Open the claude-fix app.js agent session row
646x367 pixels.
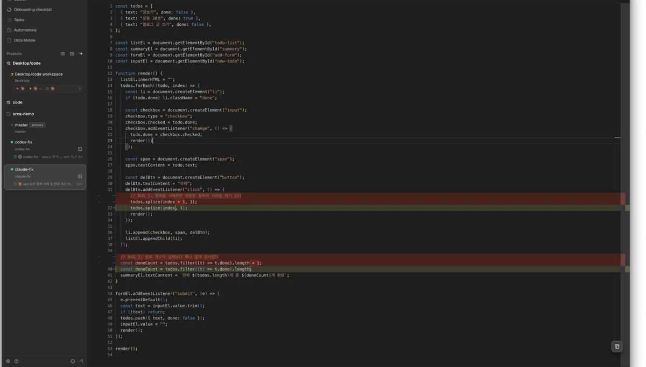[48, 184]
